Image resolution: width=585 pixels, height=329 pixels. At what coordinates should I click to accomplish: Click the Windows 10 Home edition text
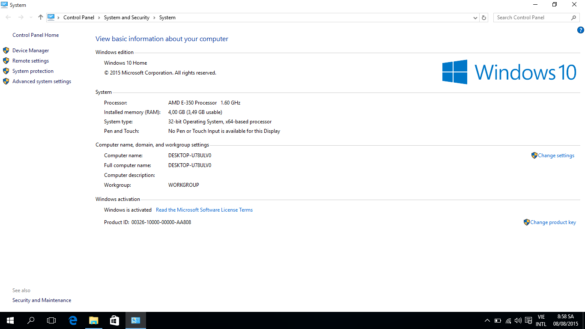pyautogui.click(x=125, y=63)
